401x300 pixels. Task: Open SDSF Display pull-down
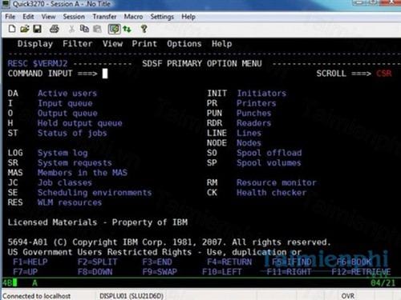click(x=35, y=44)
